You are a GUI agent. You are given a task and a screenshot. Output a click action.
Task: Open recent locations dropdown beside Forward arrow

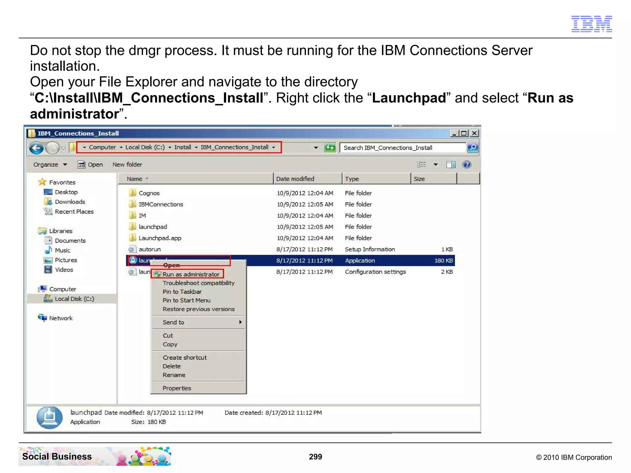(63, 148)
